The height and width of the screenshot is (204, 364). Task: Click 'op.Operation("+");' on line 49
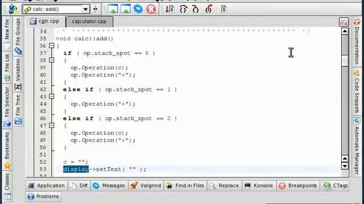103,140
